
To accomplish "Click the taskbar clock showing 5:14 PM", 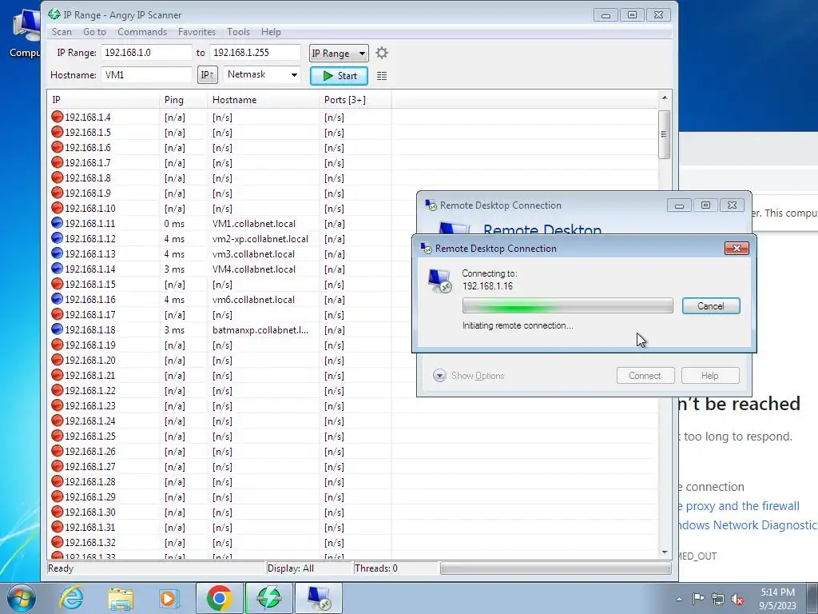I will [777, 599].
